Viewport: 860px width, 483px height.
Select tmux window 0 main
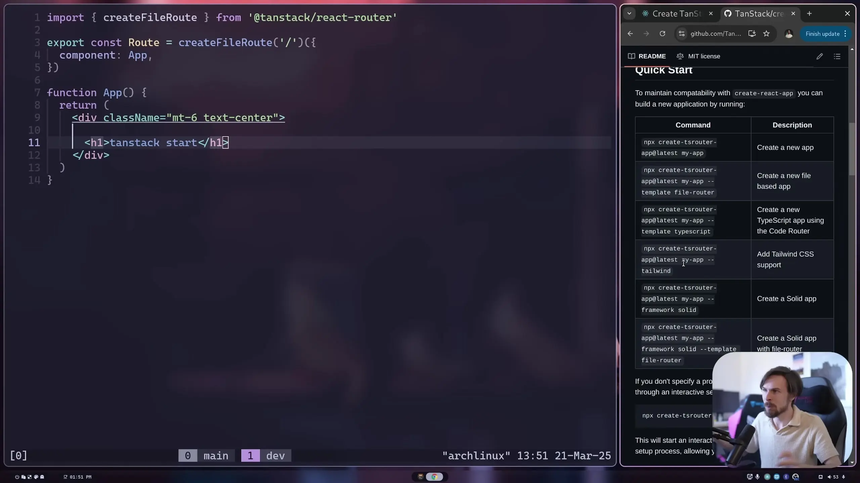(x=206, y=455)
